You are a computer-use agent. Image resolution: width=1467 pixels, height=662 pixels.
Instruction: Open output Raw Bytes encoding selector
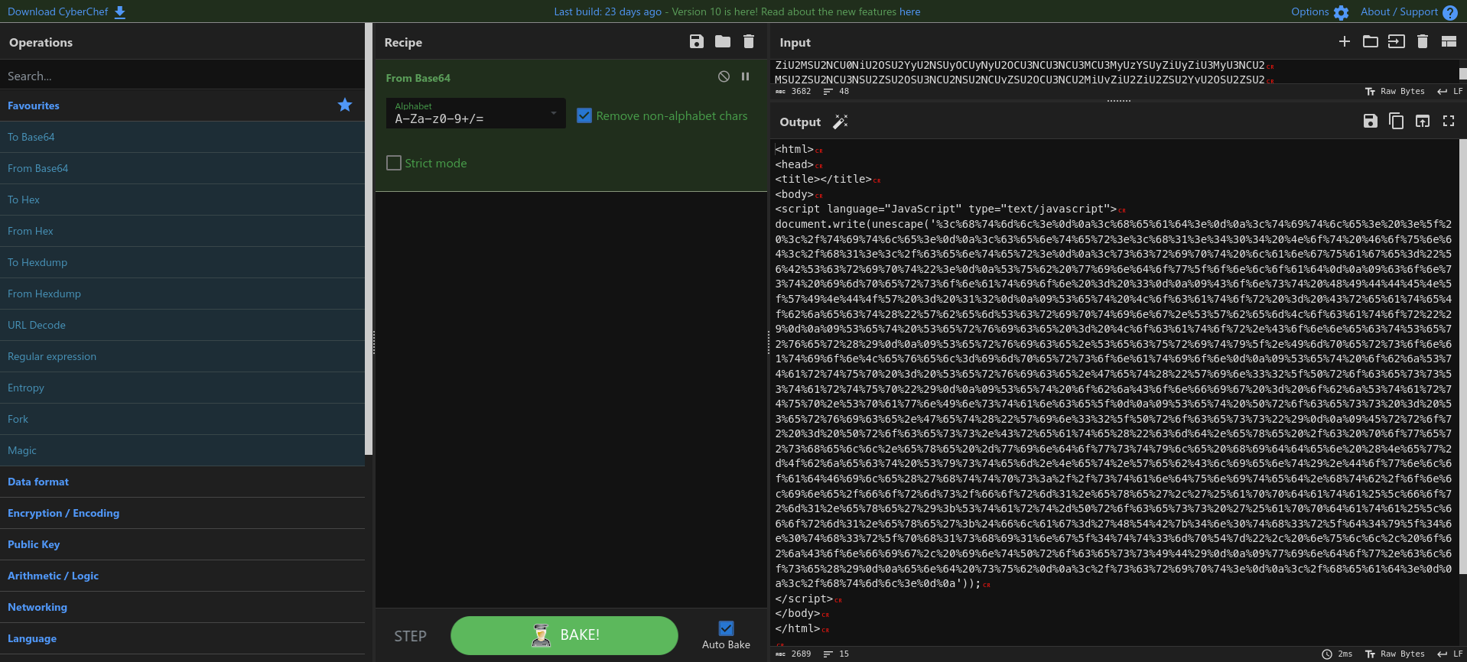tap(1395, 654)
